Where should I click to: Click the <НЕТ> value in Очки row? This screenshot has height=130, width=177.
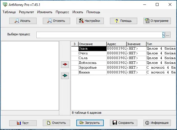pos(136,53)
